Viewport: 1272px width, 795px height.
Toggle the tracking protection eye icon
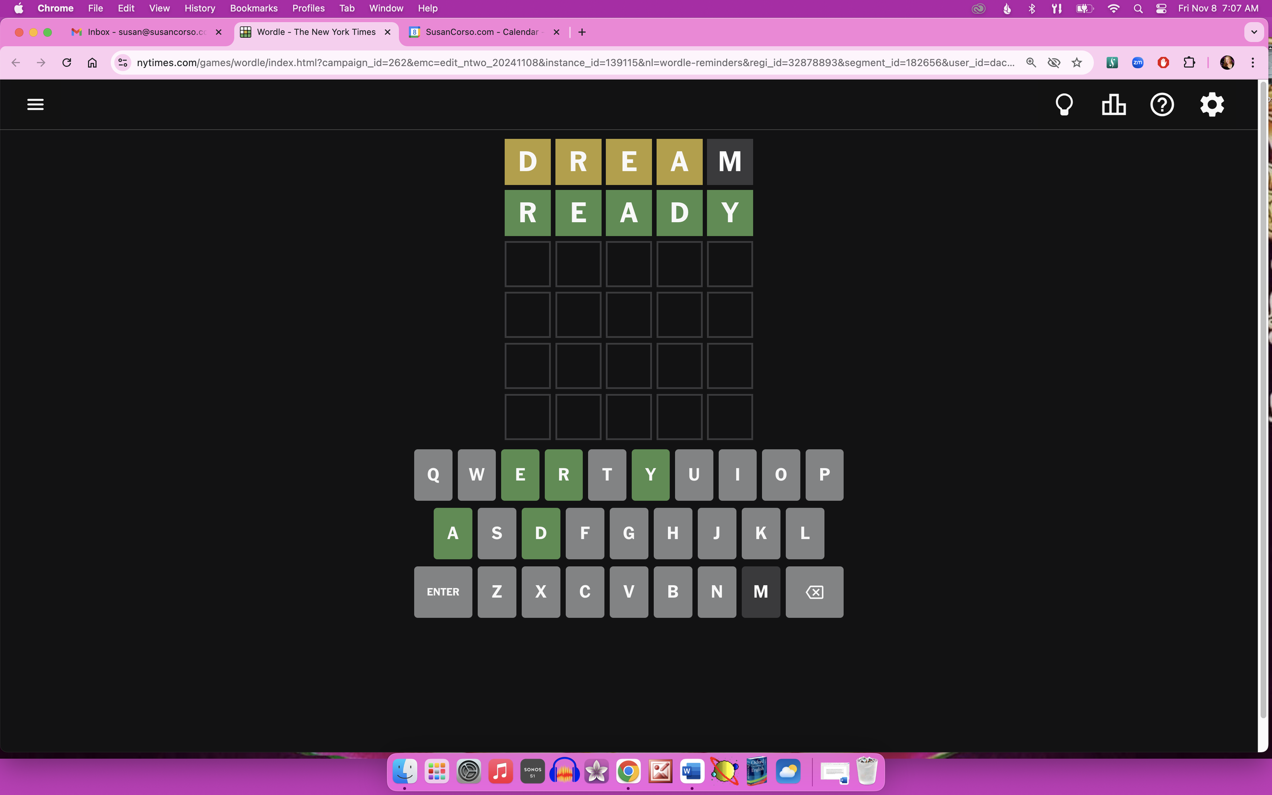1053,63
